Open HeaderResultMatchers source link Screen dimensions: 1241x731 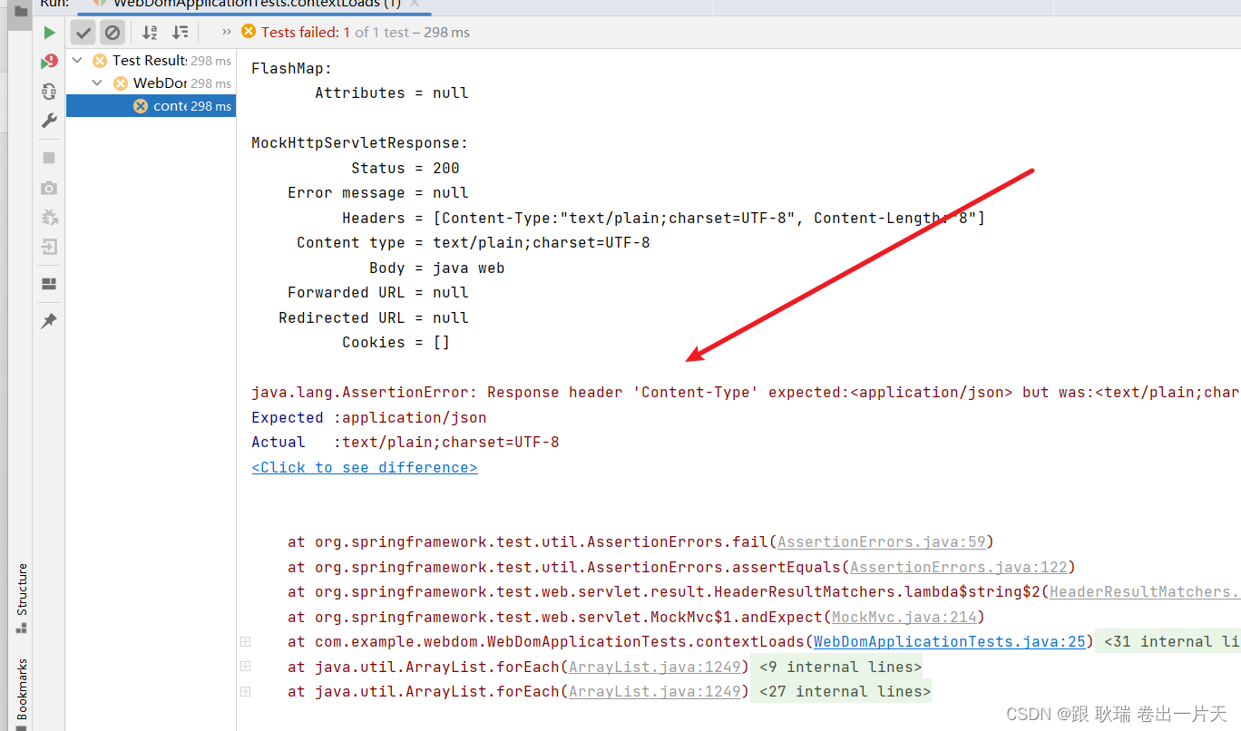[x=1145, y=592]
